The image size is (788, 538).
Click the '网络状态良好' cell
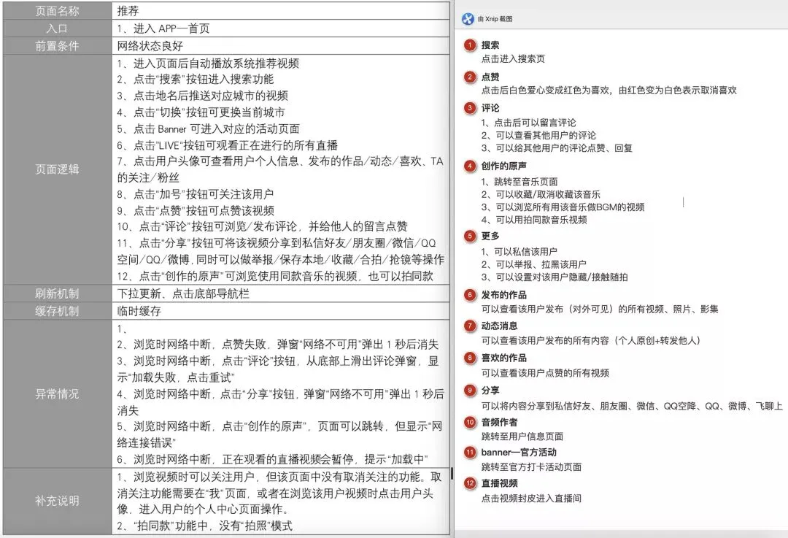point(280,46)
